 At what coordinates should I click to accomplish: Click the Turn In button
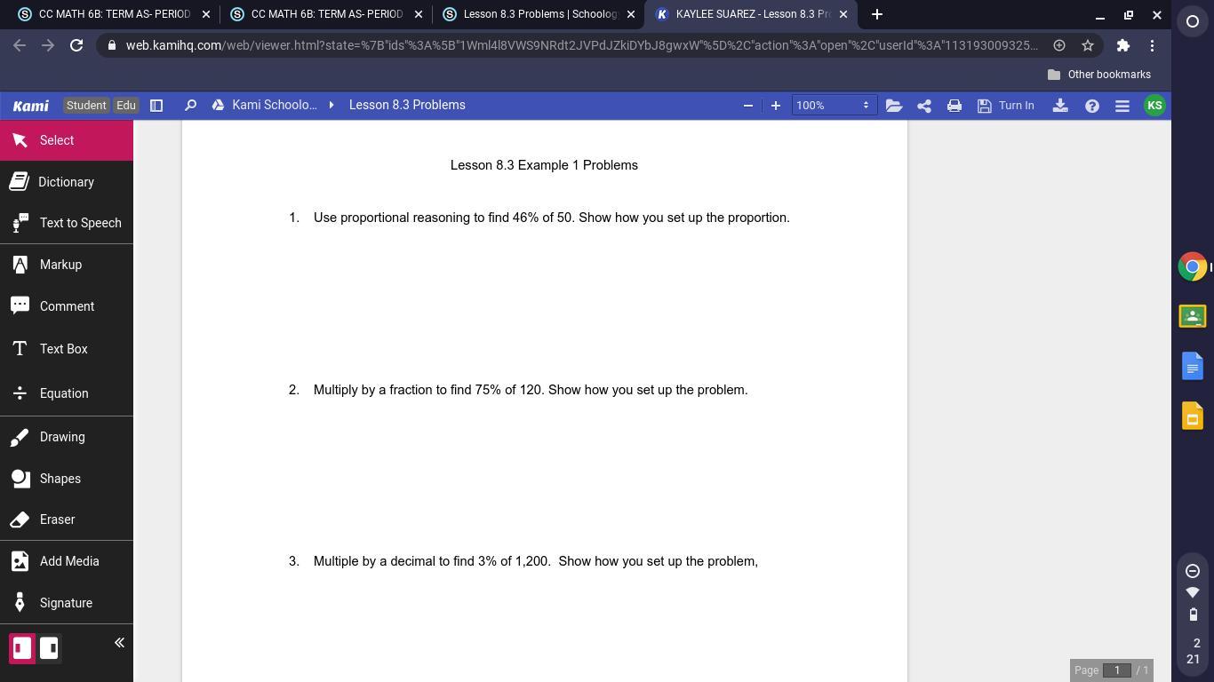(x=1006, y=106)
